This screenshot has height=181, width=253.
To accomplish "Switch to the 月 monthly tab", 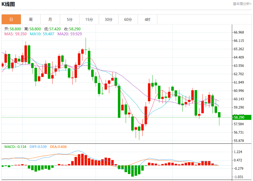I will pos(50,19).
